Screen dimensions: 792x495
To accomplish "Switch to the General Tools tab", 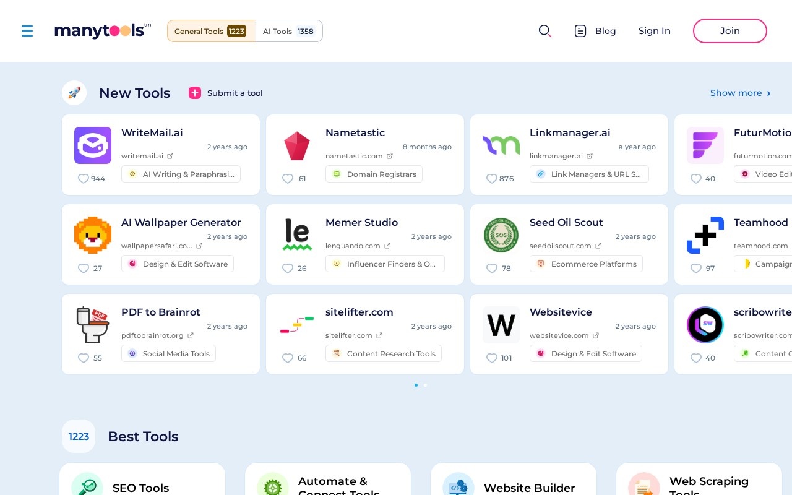I will click(212, 31).
